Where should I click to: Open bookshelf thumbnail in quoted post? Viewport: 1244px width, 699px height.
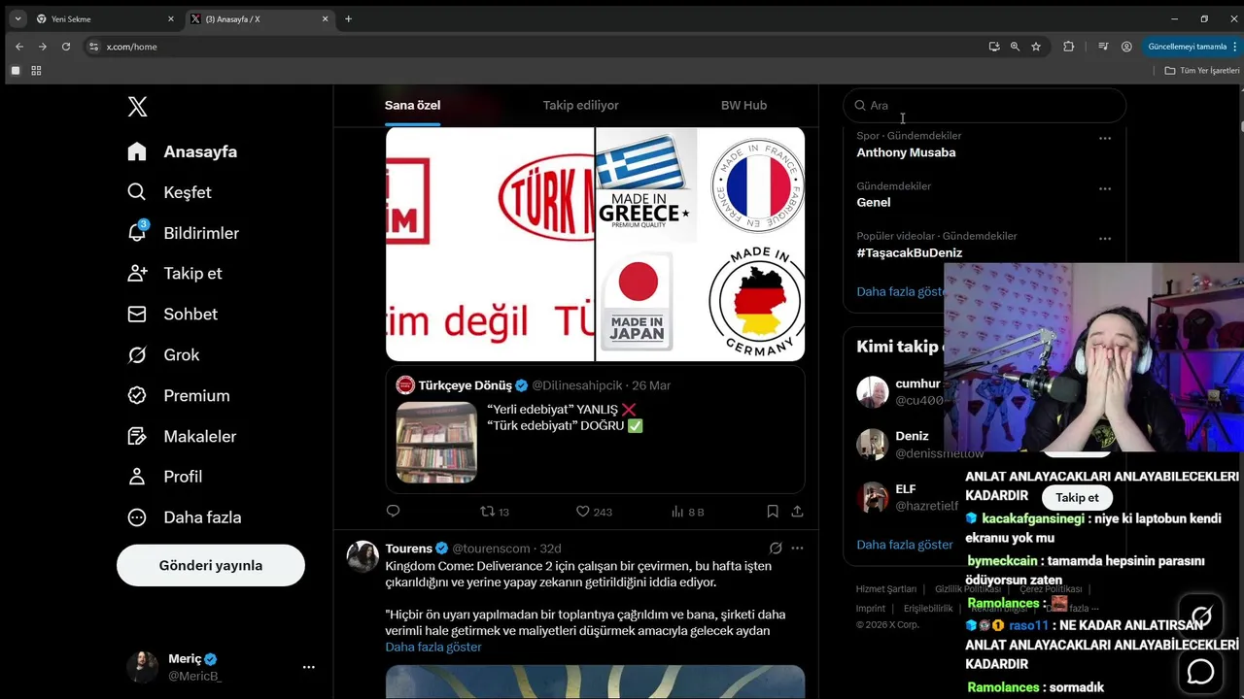tap(436, 442)
